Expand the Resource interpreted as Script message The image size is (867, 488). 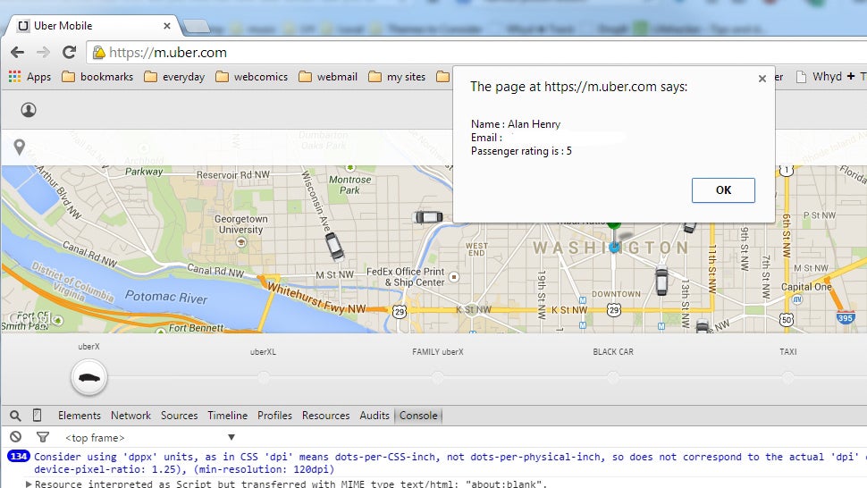tap(29, 484)
